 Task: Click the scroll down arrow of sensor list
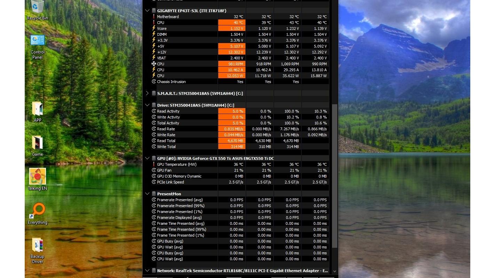pyautogui.click(x=335, y=271)
